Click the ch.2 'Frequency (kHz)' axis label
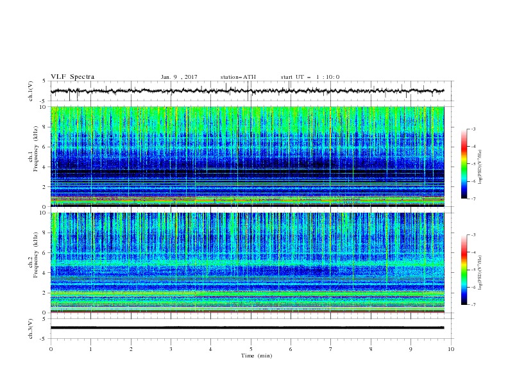 [x=36, y=255]
